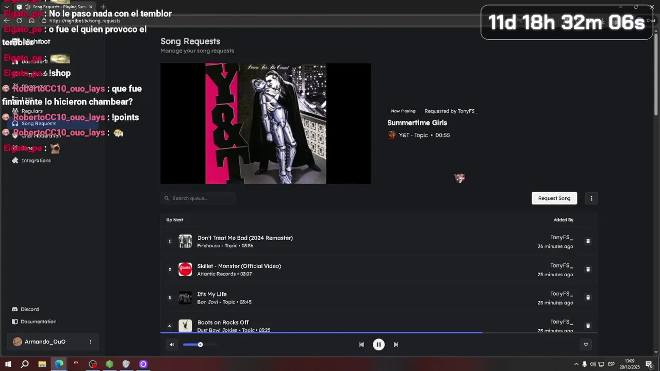Pause the currently playing song
This screenshot has width=660, height=371.
point(378,345)
